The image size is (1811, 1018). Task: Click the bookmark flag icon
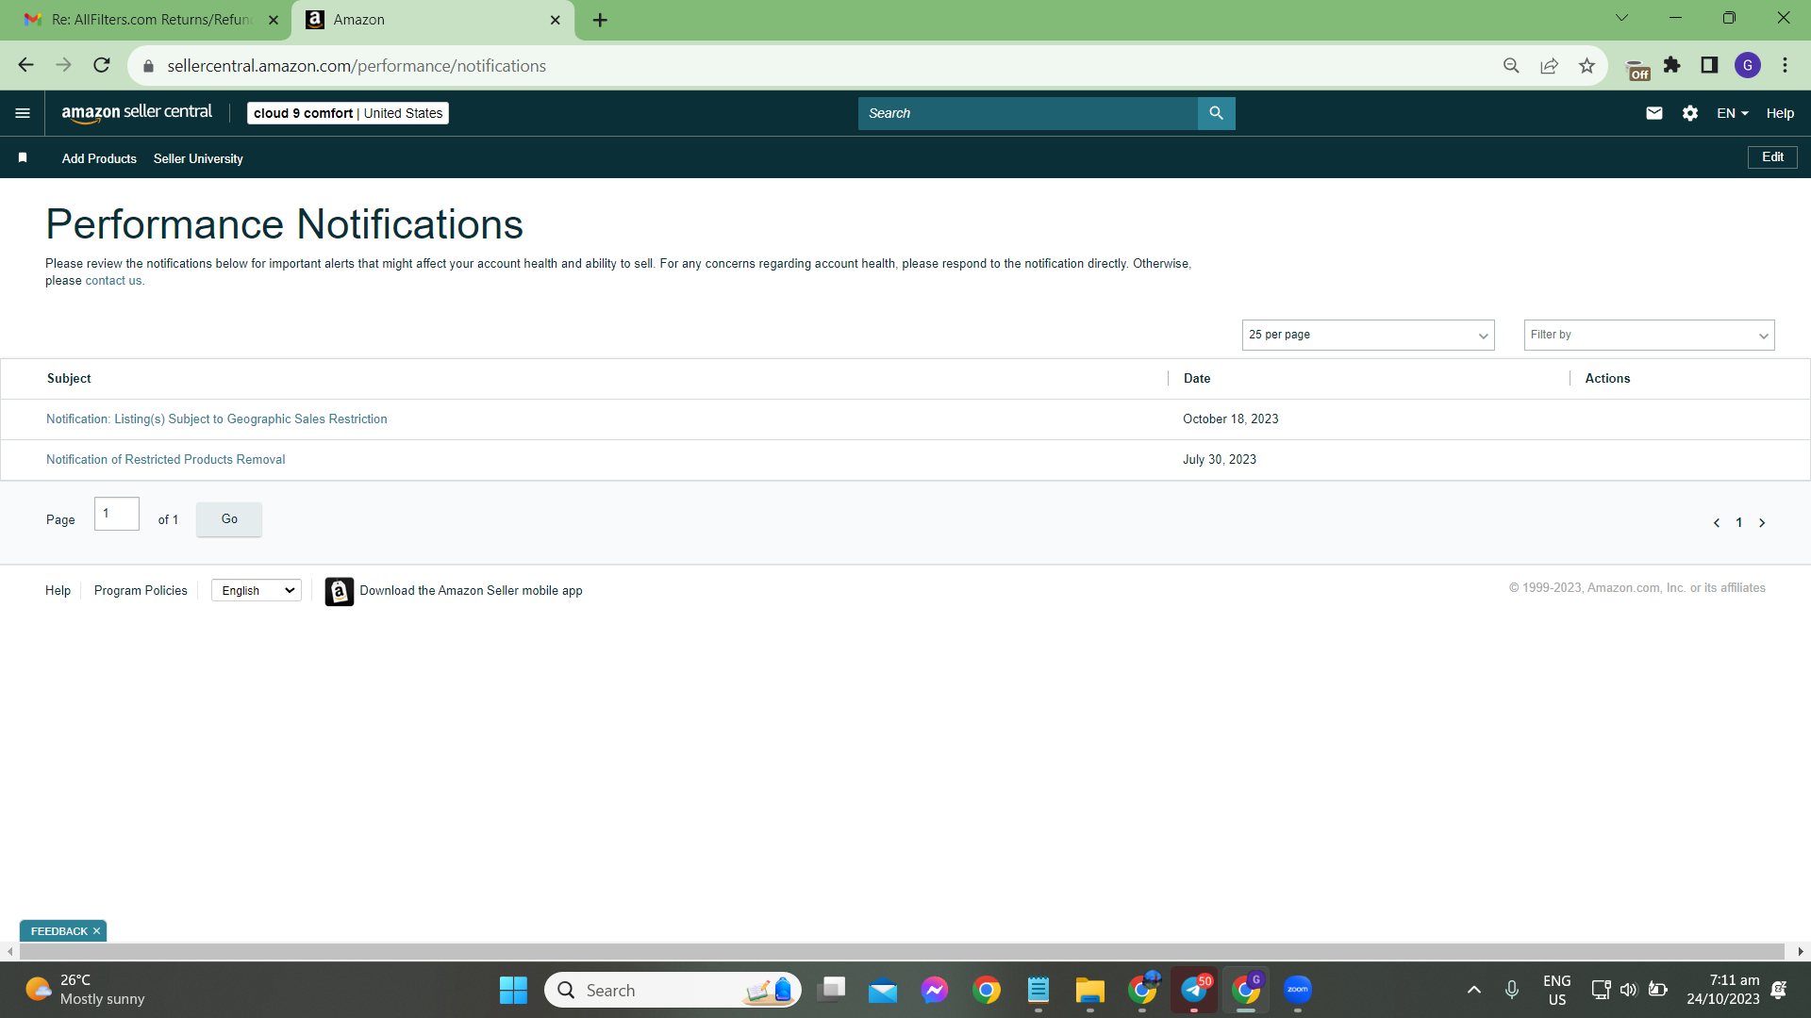click(23, 158)
